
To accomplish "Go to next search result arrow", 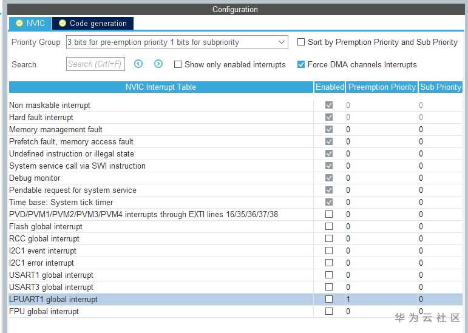I will [x=158, y=64].
